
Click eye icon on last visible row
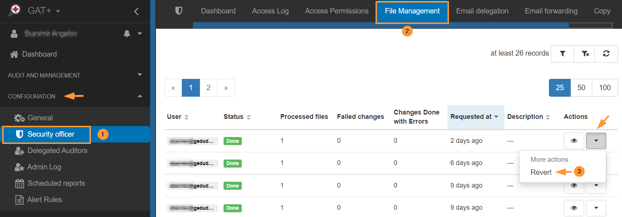click(574, 208)
